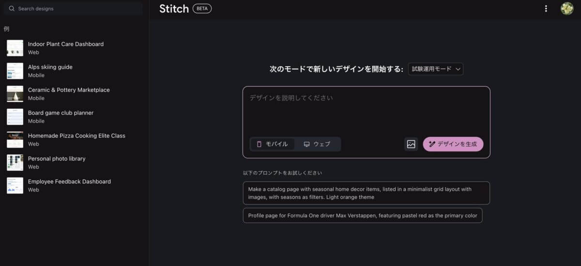The width and height of the screenshot is (581, 266).
Task: Open the three-dot more options menu
Action: point(546,9)
